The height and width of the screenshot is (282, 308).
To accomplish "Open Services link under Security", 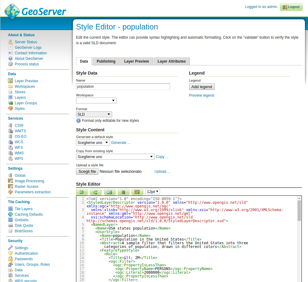I will coord(22,275).
